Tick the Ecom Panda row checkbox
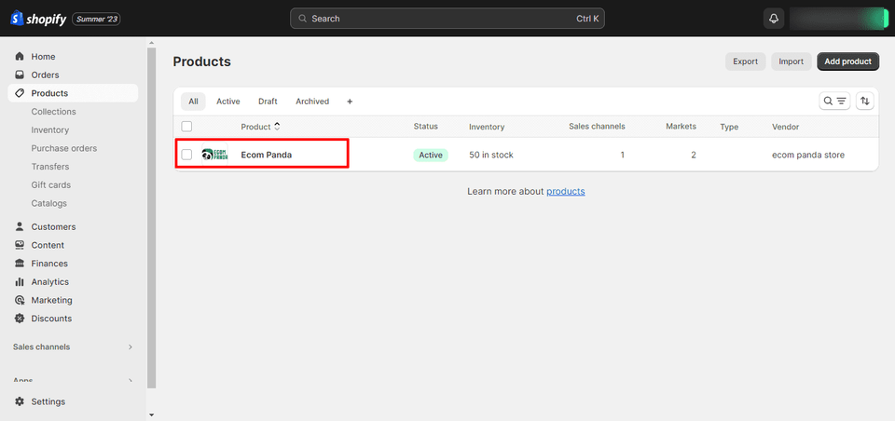Screen dimensions: 895x421 (186, 155)
